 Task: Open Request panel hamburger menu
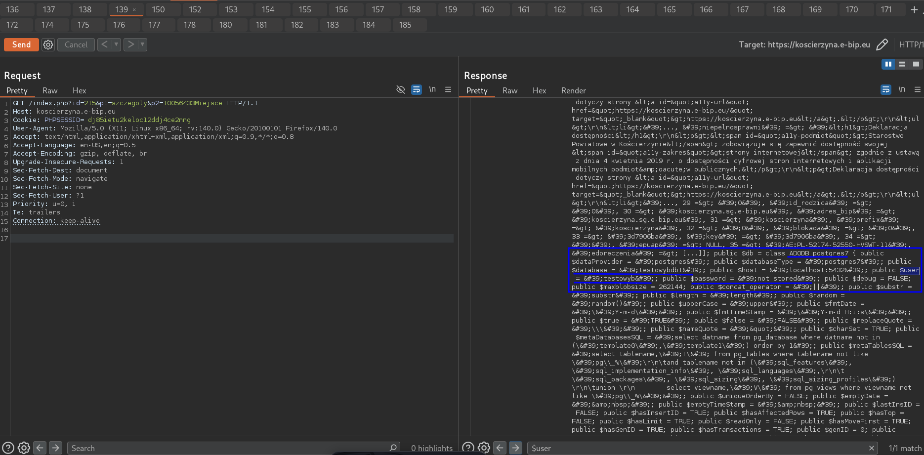(x=448, y=89)
